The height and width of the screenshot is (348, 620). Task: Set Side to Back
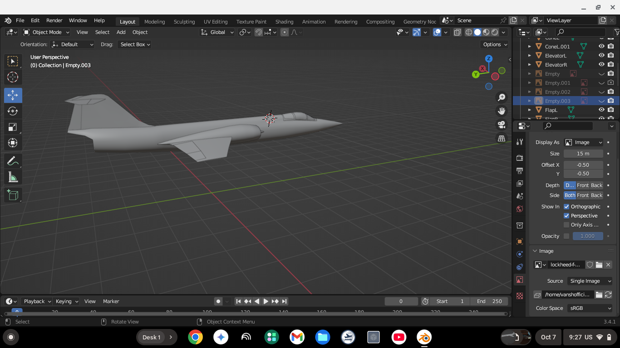tap(597, 195)
